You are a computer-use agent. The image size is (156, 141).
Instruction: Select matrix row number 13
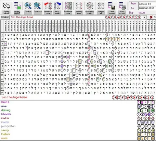pyautogui.click(x=2, y=88)
